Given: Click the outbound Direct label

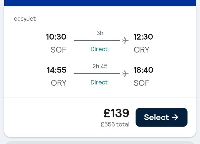Looking at the screenshot, I should coord(99,49).
